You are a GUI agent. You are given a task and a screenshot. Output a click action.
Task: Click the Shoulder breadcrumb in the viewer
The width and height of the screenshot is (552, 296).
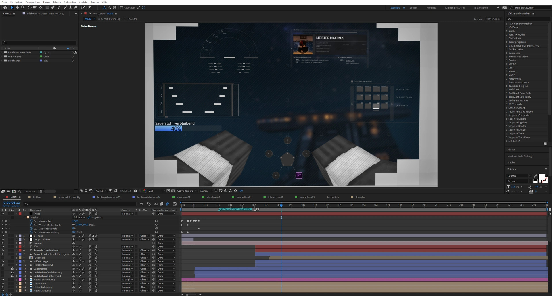pos(132,19)
